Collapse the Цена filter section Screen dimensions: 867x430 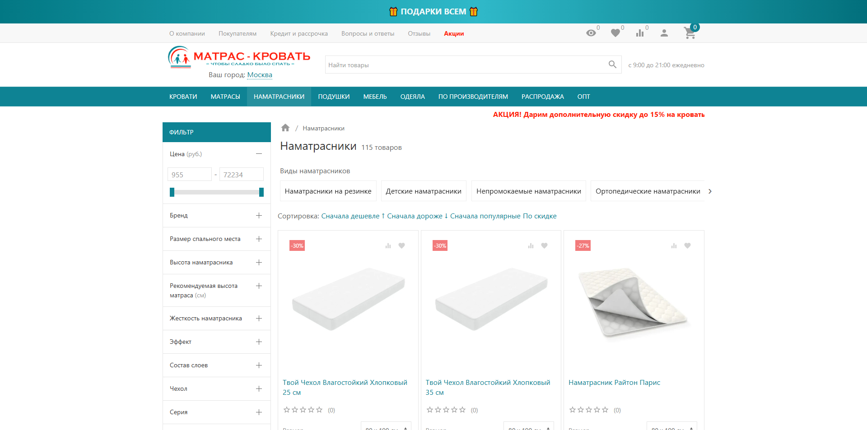click(259, 154)
